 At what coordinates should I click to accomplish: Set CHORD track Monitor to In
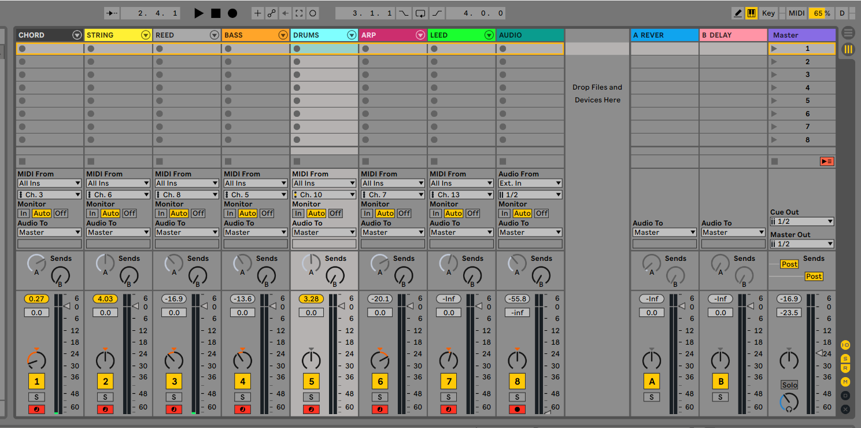pyautogui.click(x=24, y=213)
